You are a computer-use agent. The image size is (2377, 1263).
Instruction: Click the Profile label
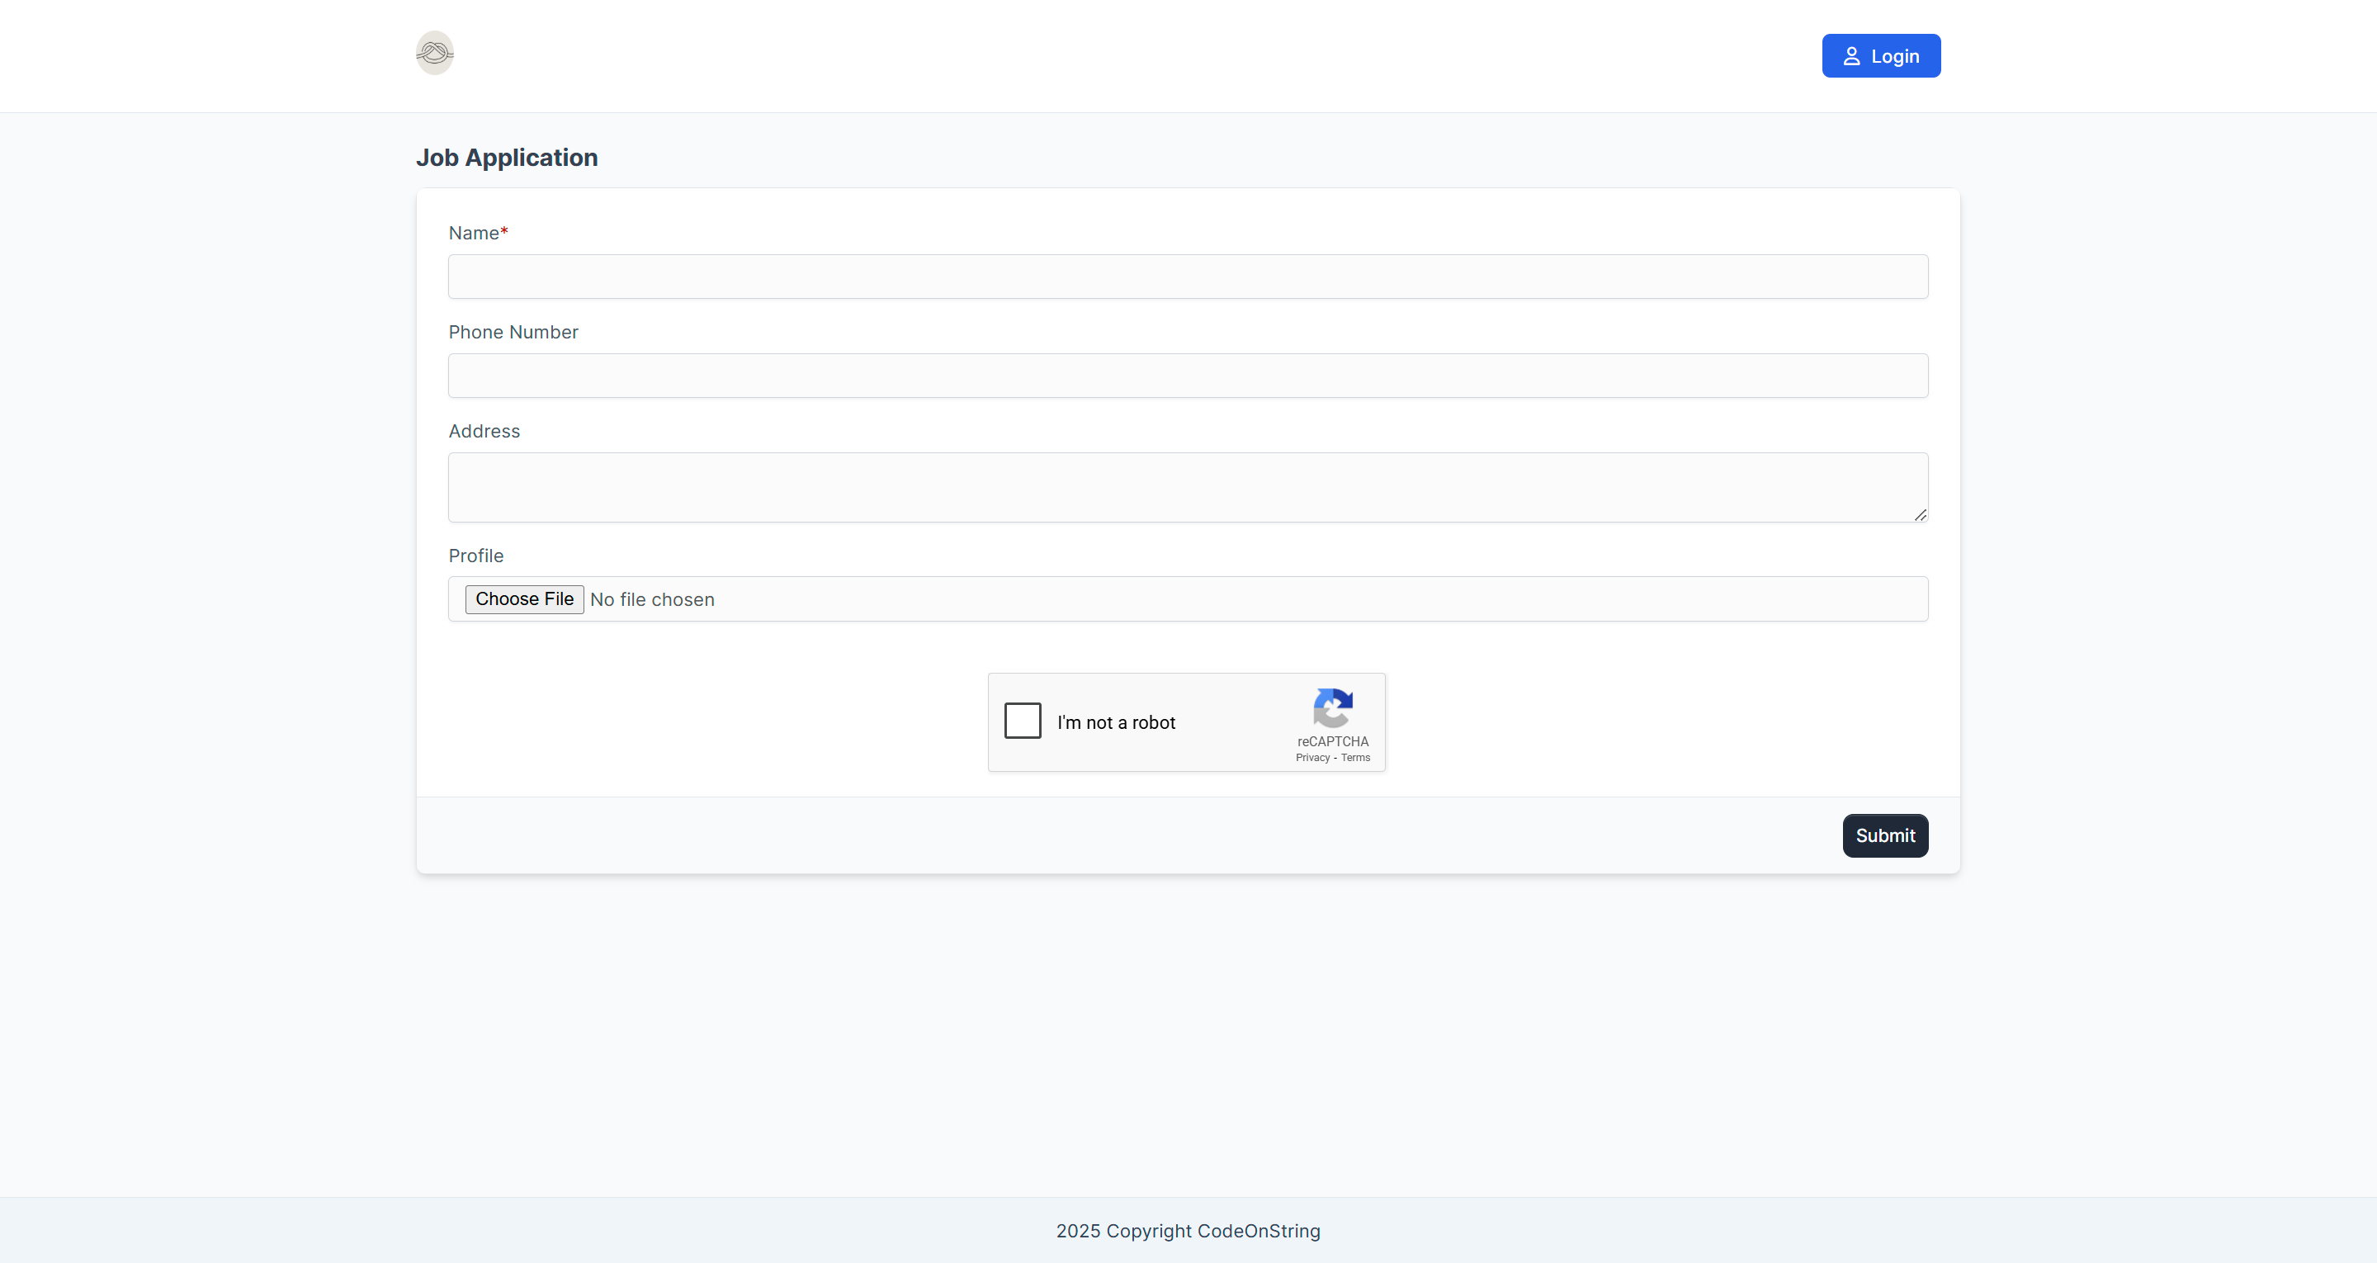click(x=475, y=556)
